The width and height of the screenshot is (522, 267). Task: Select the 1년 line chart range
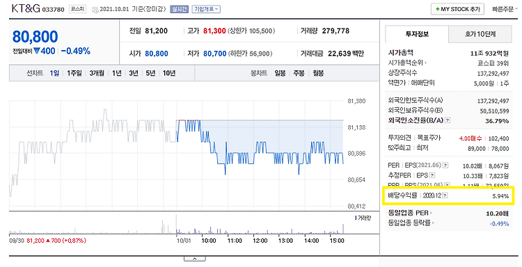tap(116, 73)
